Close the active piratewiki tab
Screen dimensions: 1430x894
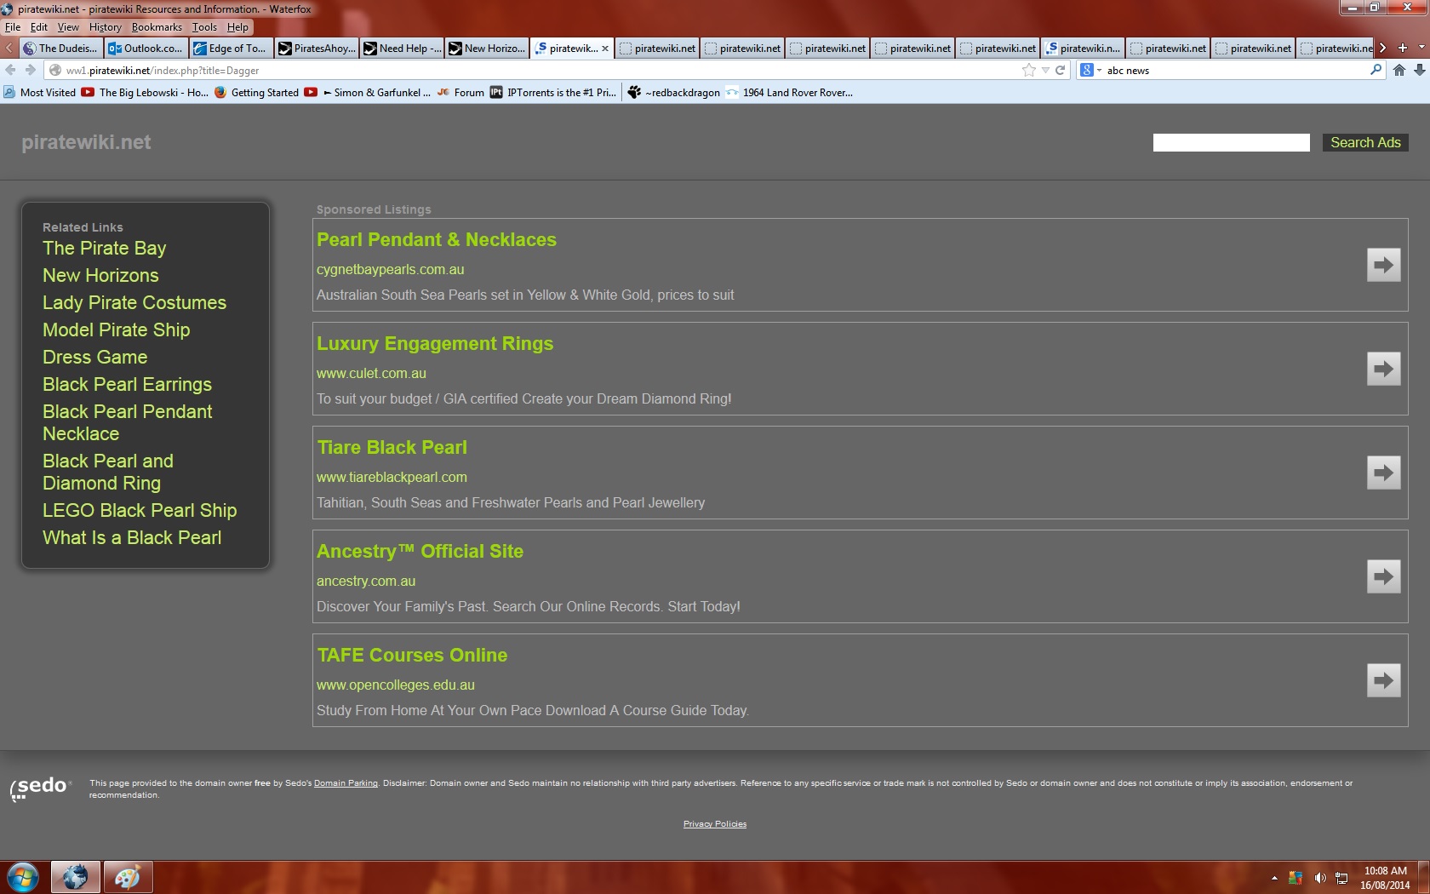[x=605, y=49]
